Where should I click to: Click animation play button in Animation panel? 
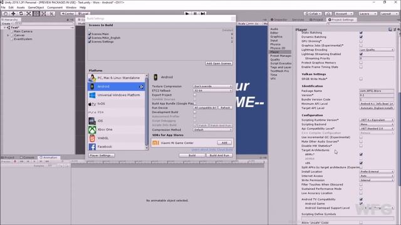click(34, 161)
